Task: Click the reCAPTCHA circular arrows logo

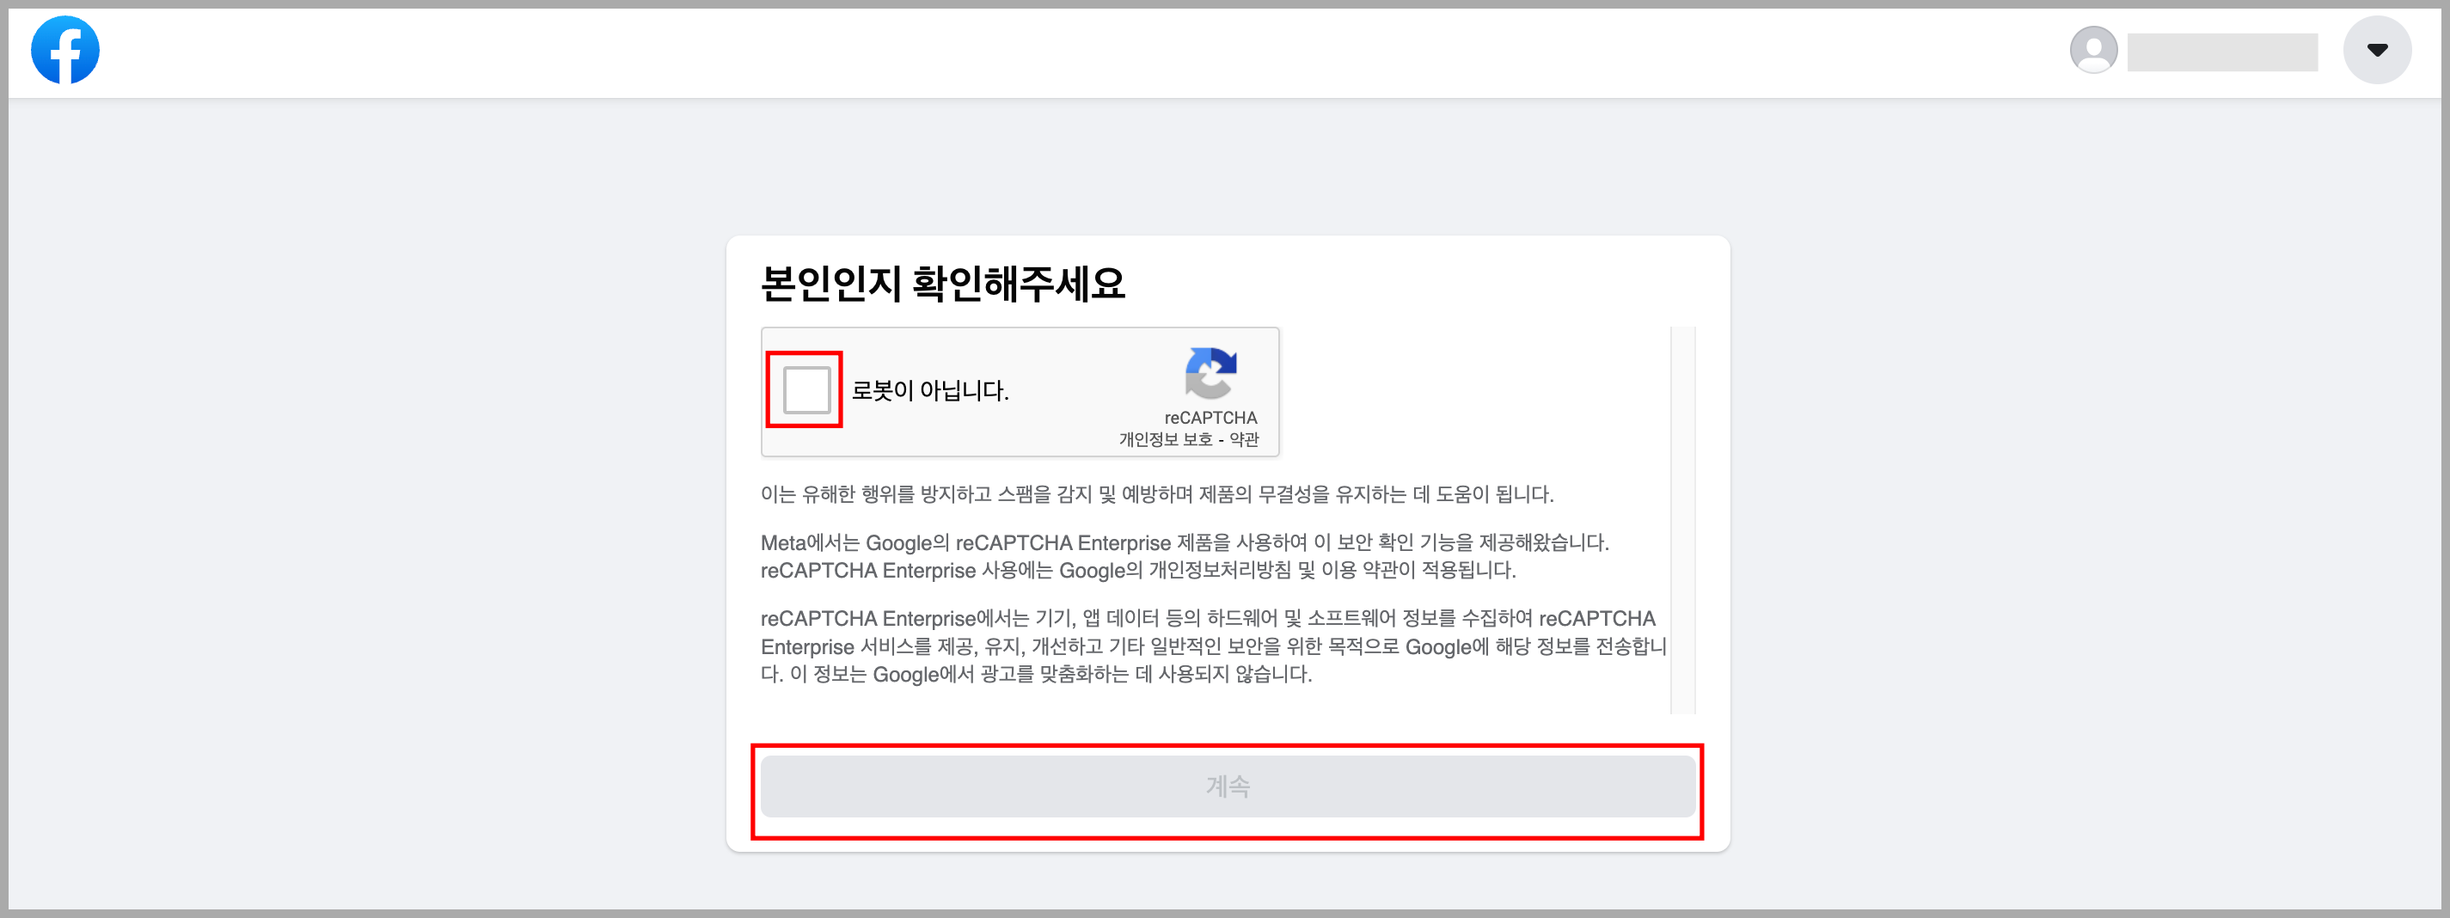Action: (1210, 373)
